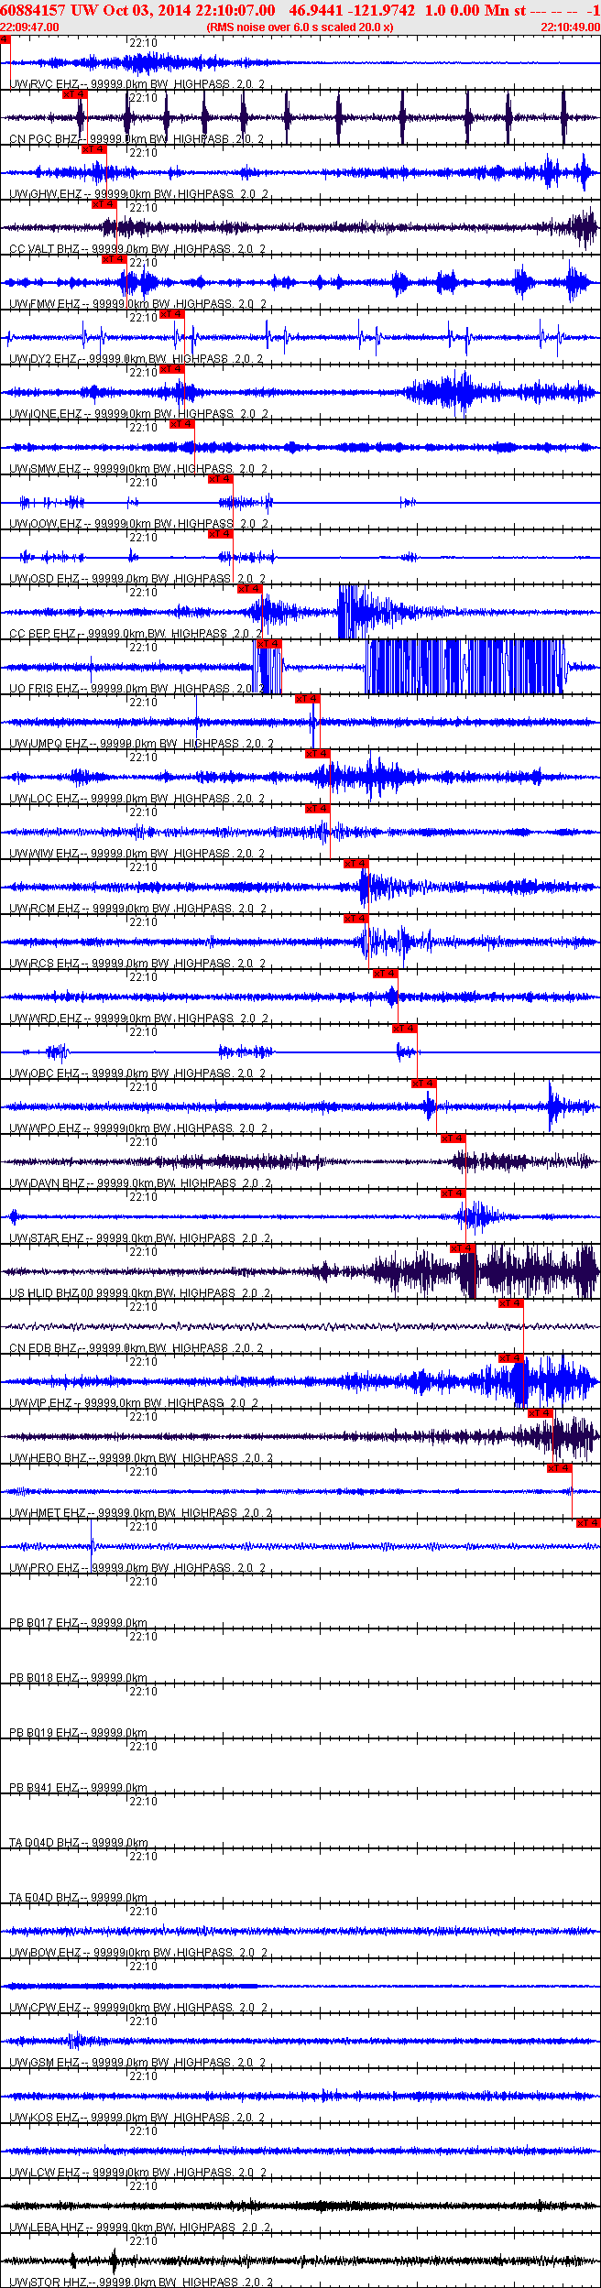Click the red pick flag on UW OBC trace
601x2288 pixels.
[405, 1029]
